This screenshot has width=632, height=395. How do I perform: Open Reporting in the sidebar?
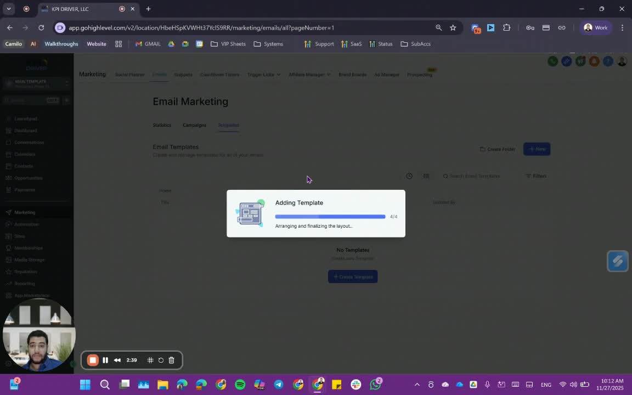click(24, 283)
